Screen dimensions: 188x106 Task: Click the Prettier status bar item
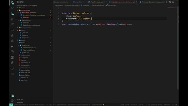pyautogui.click(x=167, y=105)
